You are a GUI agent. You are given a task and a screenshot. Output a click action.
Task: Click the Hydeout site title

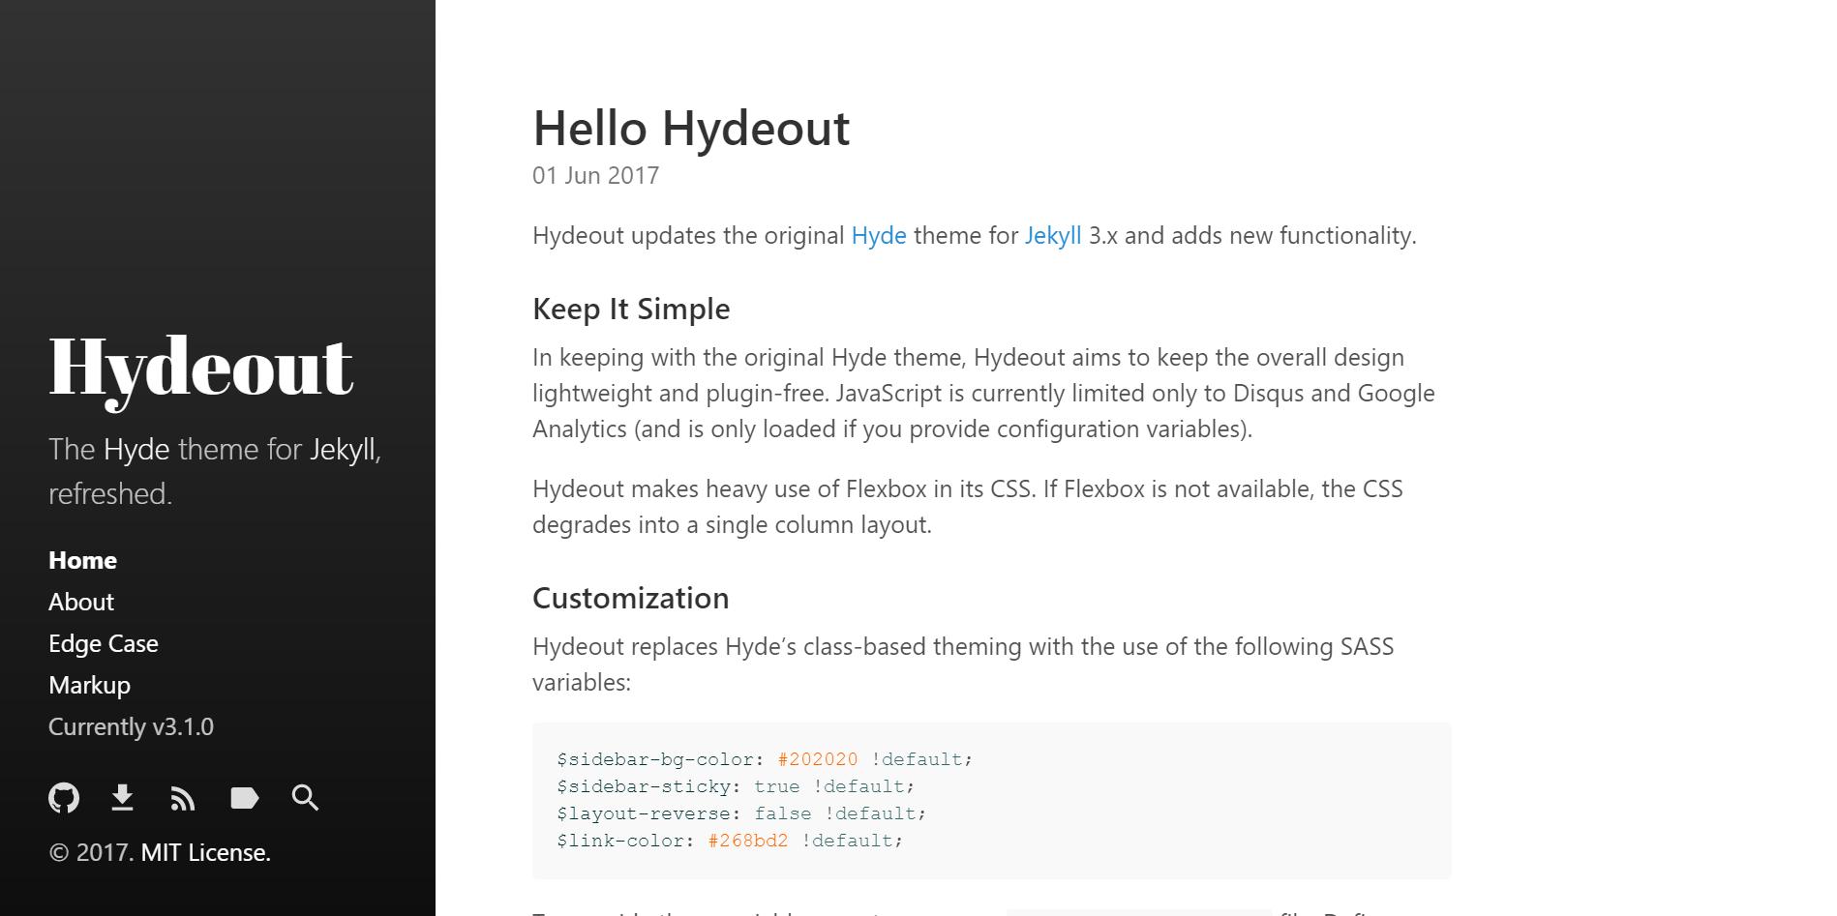(200, 370)
